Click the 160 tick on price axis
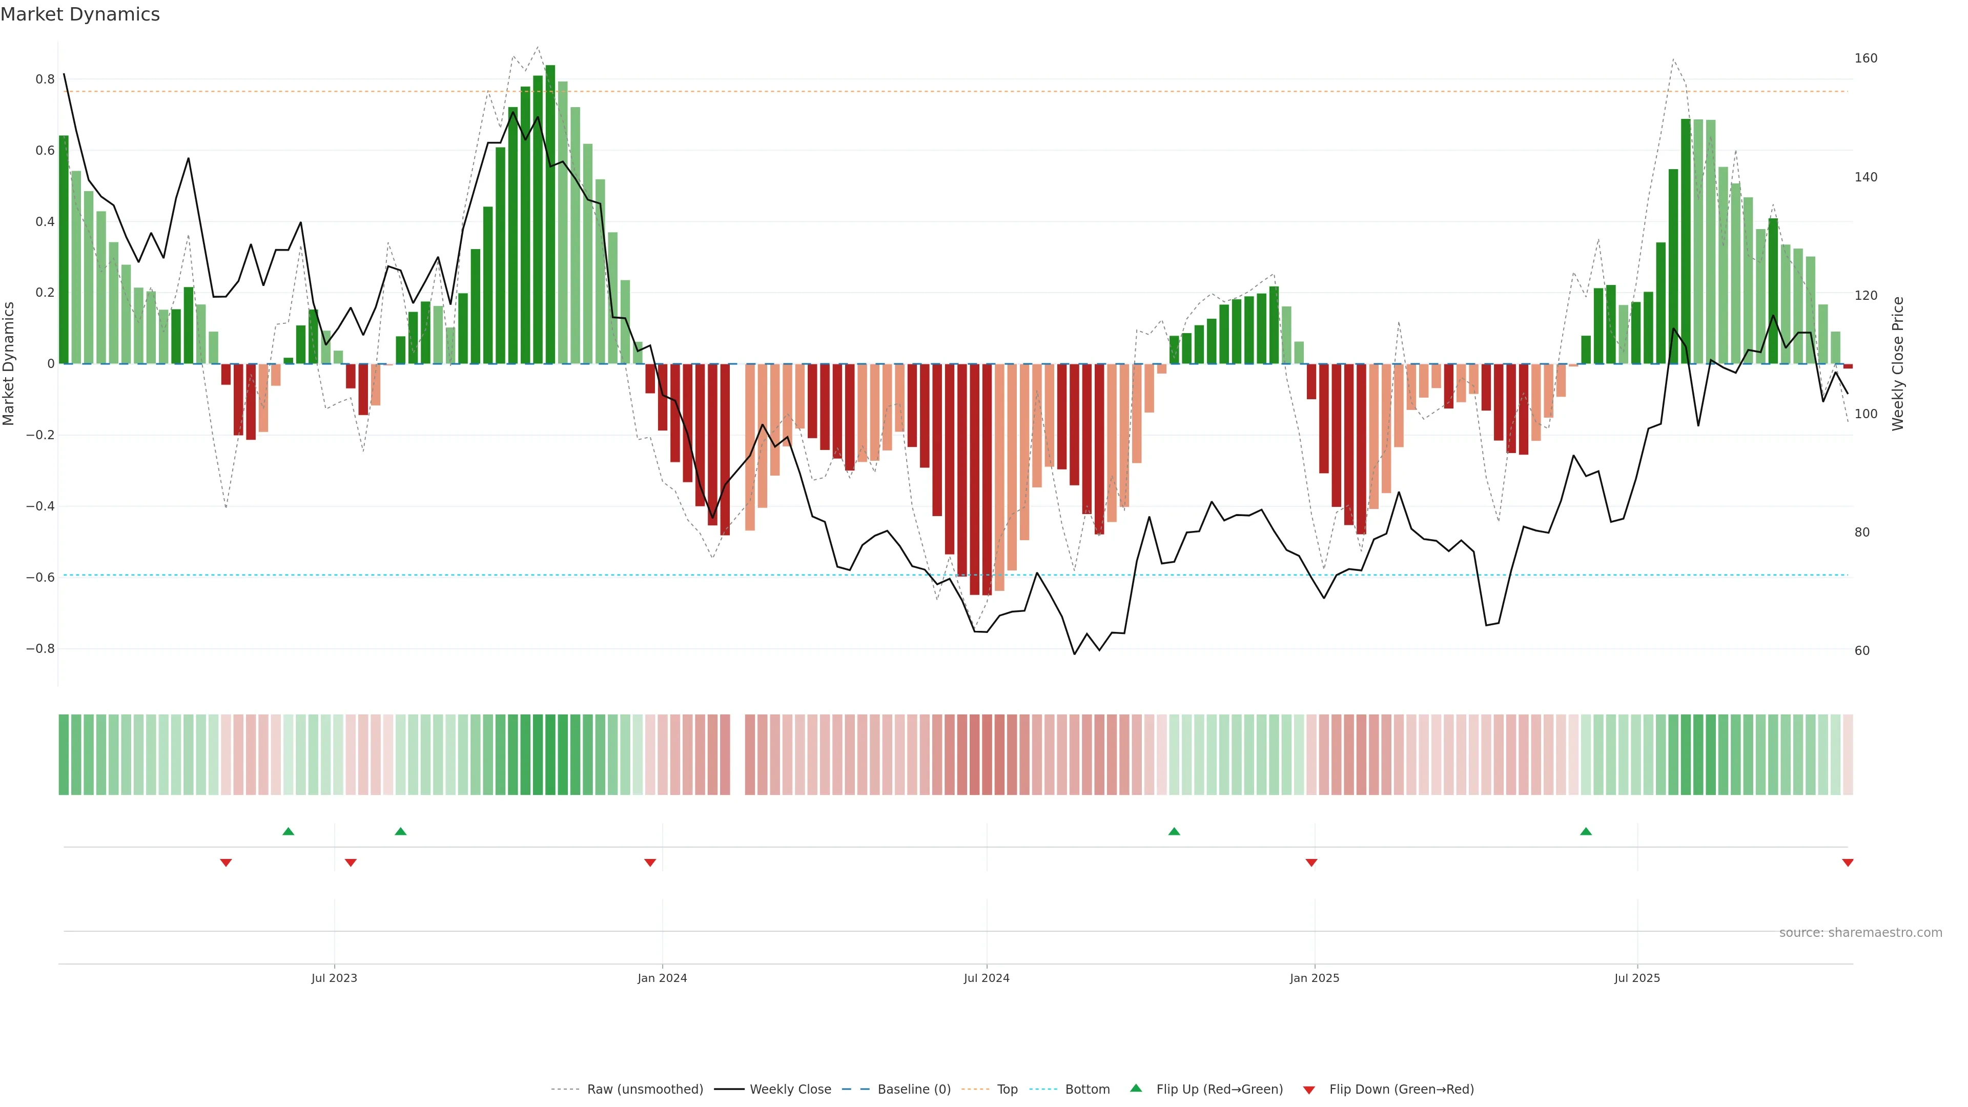Screen dimensions: 1968x1107 1865,58
